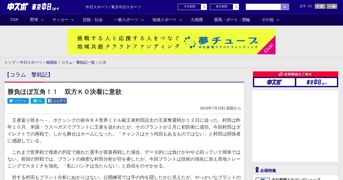Image resolution: width=343 pixels, height=180 pixels.
Task: Go to TOP in navigation bar
Action: point(14,20)
